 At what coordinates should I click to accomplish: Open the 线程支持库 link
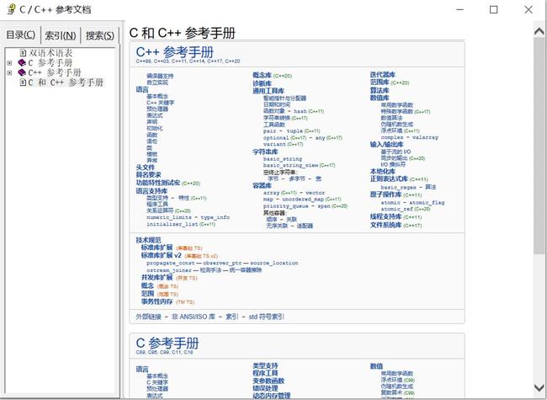click(x=386, y=216)
